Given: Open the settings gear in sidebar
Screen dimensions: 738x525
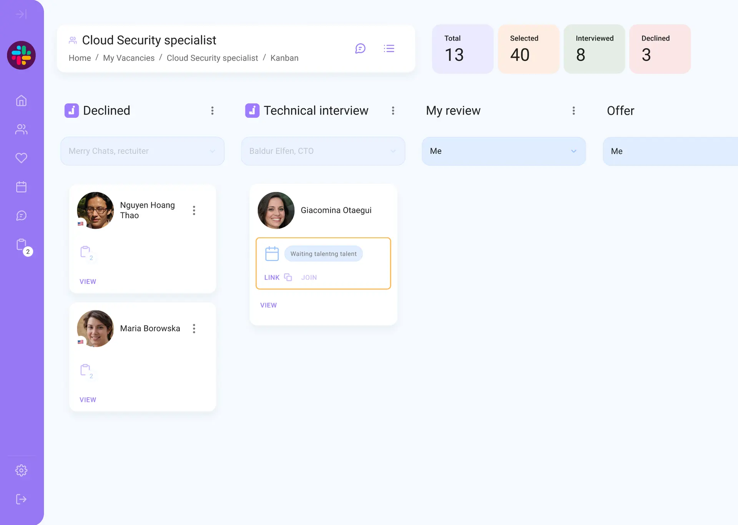Looking at the screenshot, I should tap(21, 470).
